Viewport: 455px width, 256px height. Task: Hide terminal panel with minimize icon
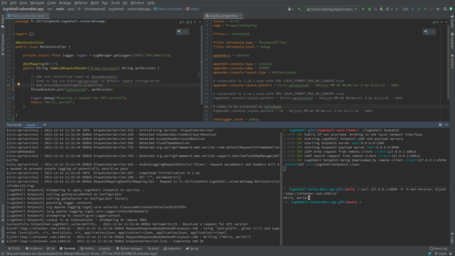coord(447,125)
